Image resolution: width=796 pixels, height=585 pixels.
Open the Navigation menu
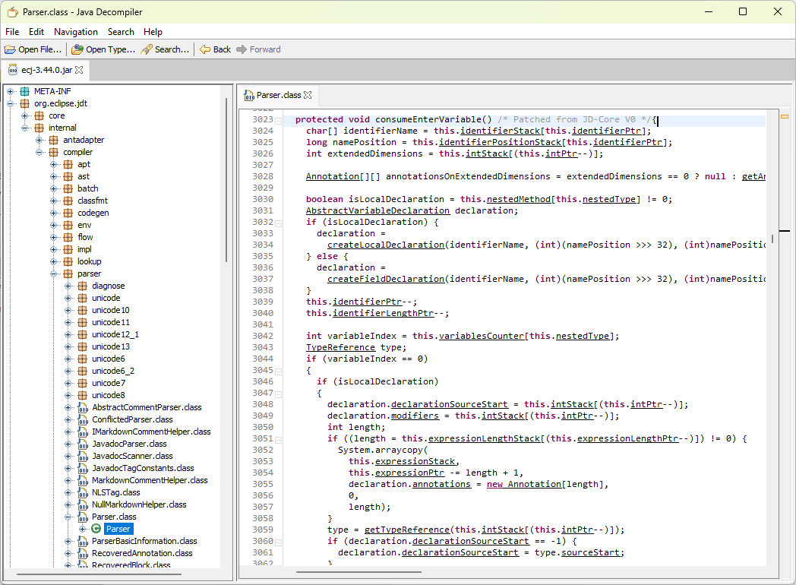75,32
